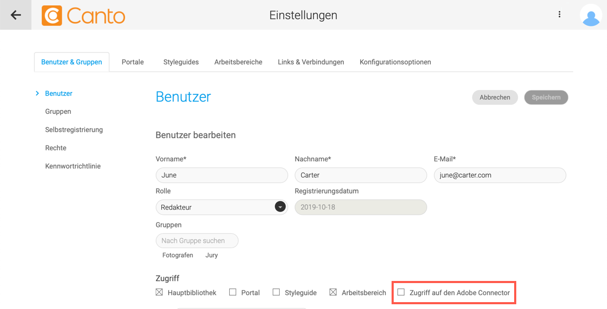Click the Abbrechen button
The height and width of the screenshot is (309, 607).
click(x=495, y=97)
